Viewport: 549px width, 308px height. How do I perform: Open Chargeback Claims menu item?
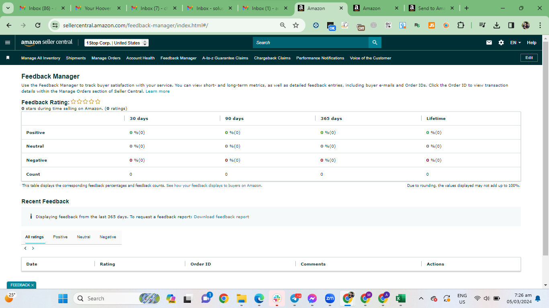pyautogui.click(x=272, y=58)
